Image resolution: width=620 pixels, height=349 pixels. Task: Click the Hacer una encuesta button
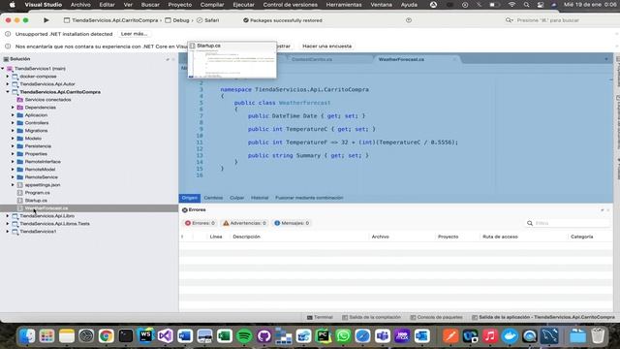[x=326, y=47]
